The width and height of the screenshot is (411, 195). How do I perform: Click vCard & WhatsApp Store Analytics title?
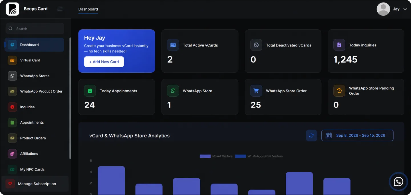click(129, 136)
